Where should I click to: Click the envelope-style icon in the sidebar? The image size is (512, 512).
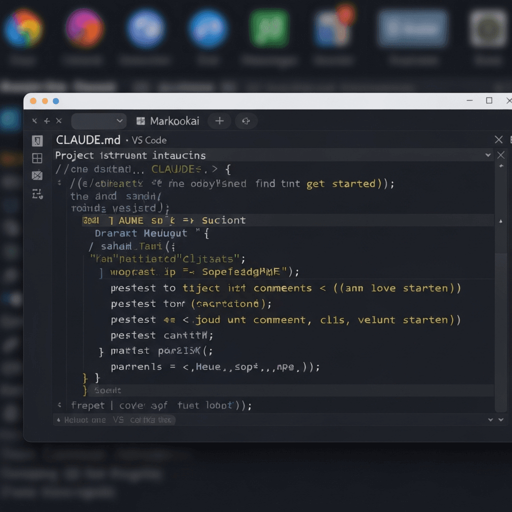[x=37, y=175]
